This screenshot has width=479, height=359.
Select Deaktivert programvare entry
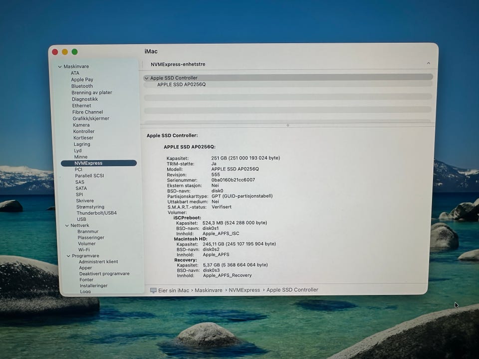click(x=104, y=274)
